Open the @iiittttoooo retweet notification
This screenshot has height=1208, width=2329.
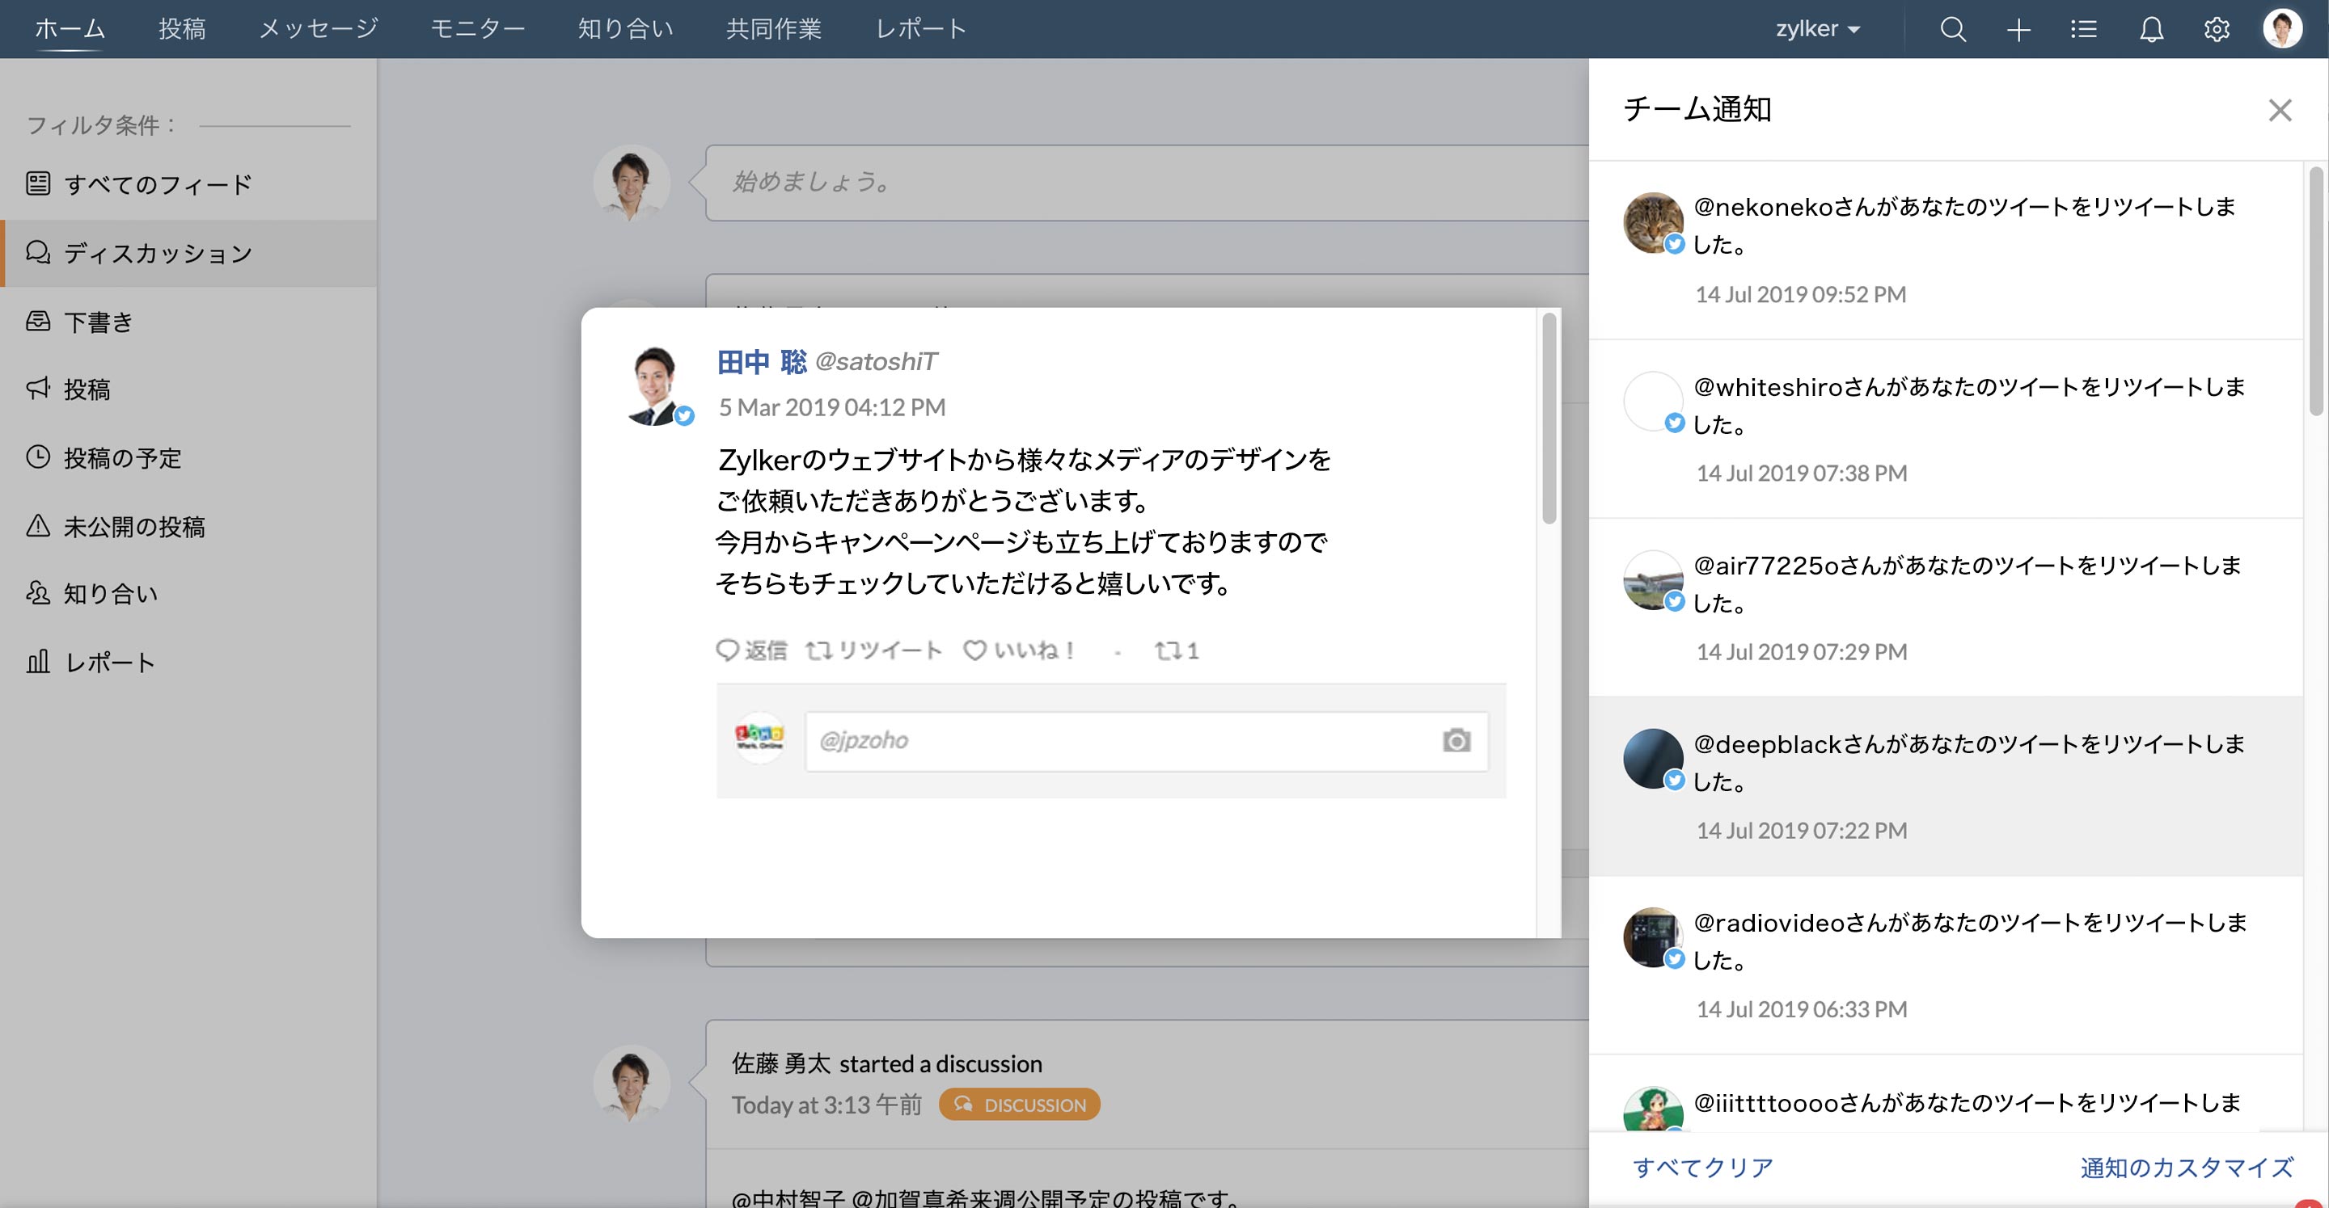click(1946, 1095)
